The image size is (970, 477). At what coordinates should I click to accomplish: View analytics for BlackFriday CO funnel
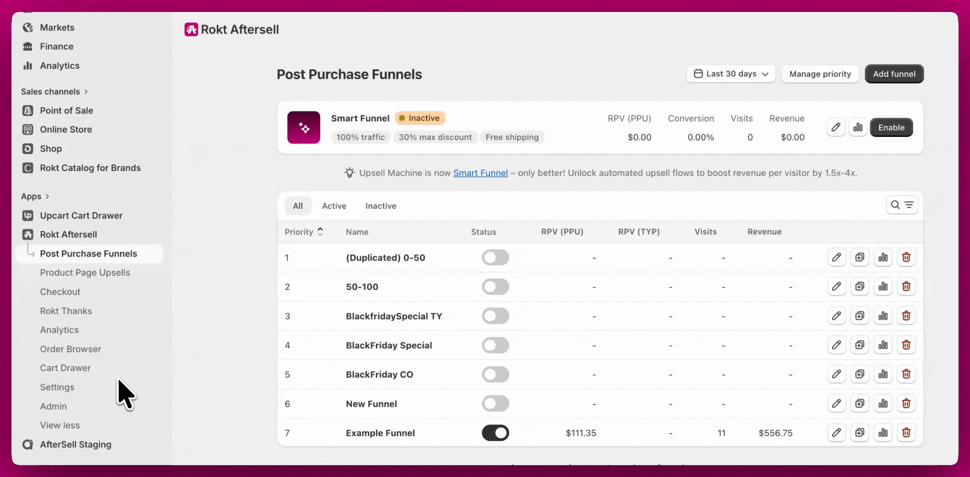point(883,374)
